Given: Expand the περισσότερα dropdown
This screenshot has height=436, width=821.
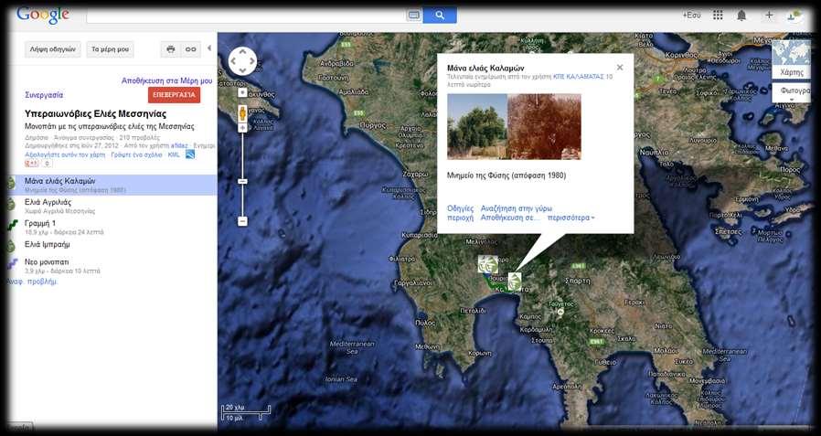Looking at the screenshot, I should tap(570, 218).
